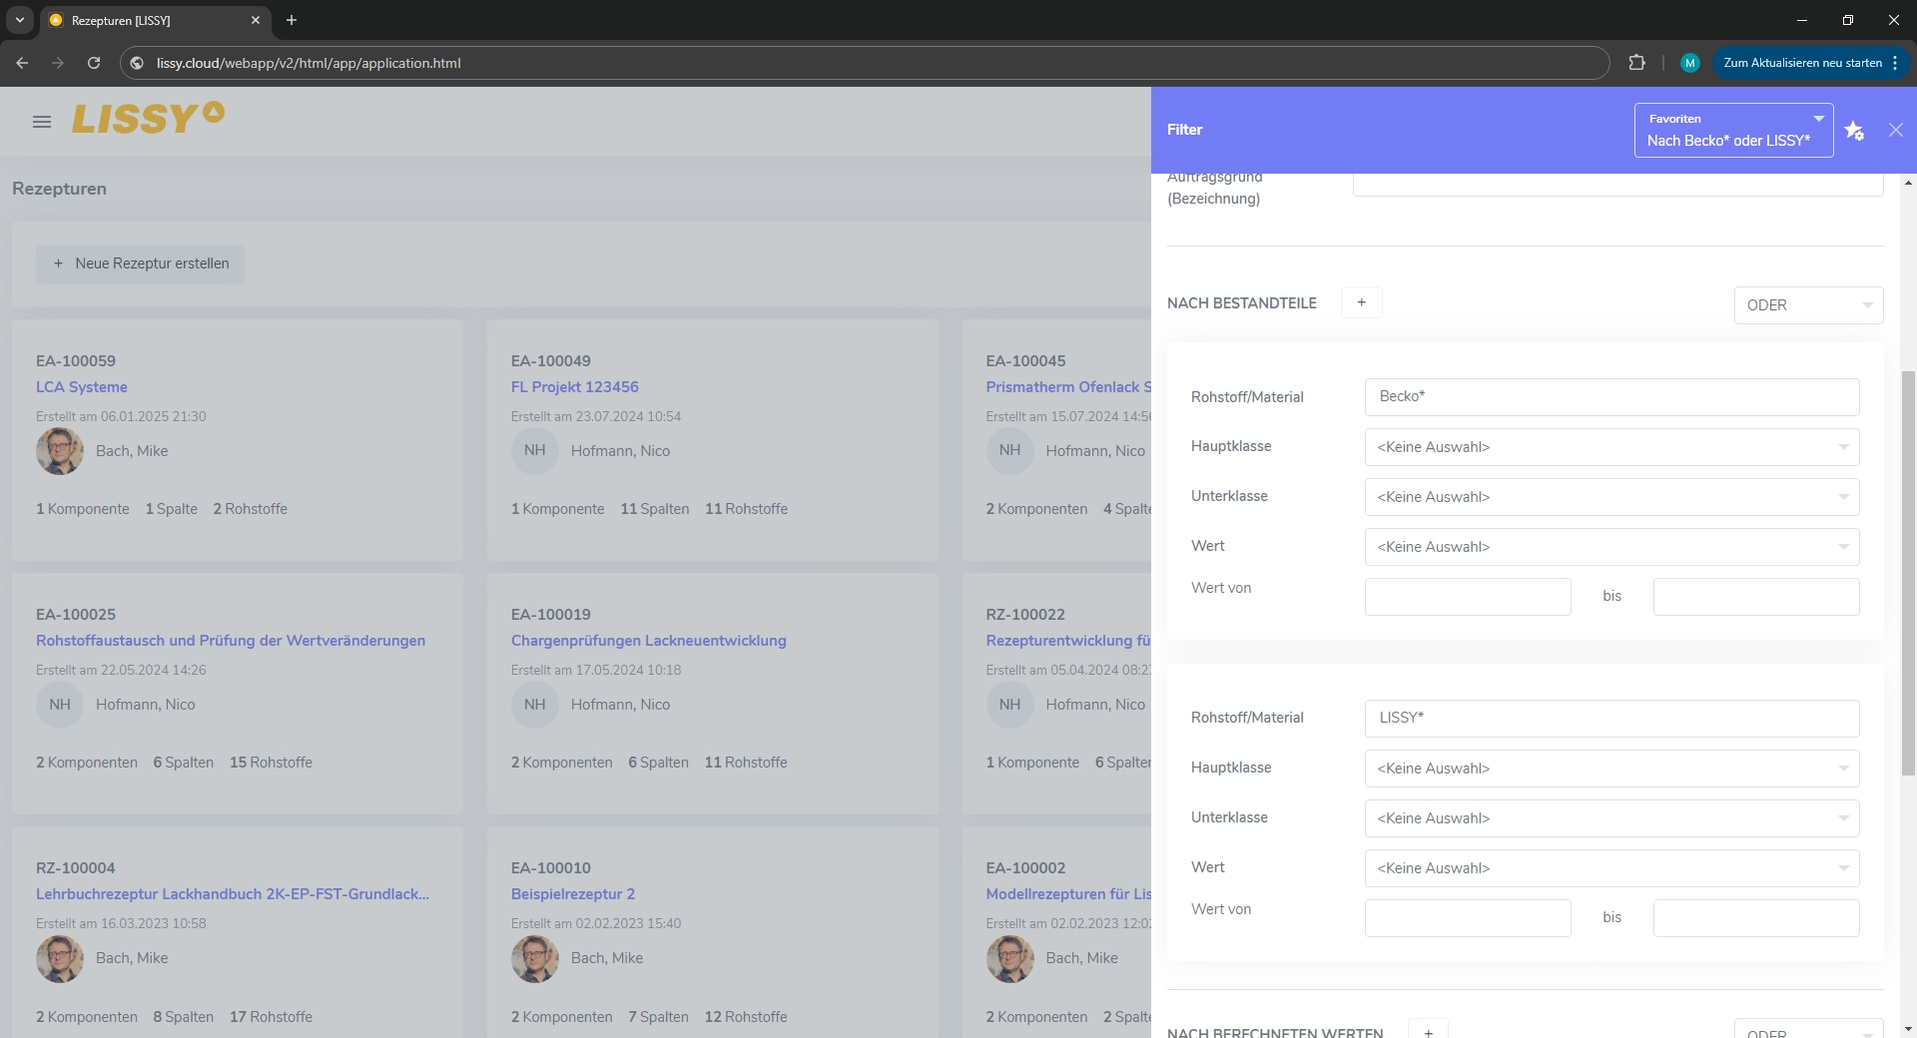
Task: Open Hauptklasse dropdown in Becko* block
Action: point(1611,447)
